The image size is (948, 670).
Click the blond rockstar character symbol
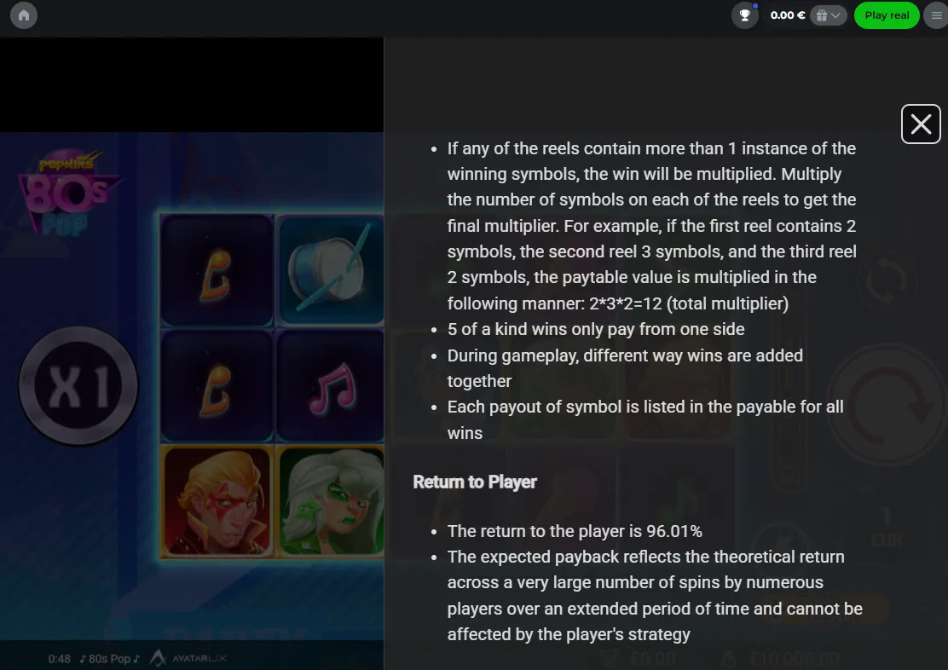click(217, 501)
